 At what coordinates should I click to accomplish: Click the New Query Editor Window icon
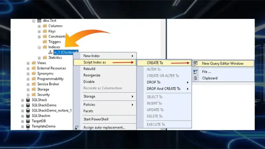point(195,63)
